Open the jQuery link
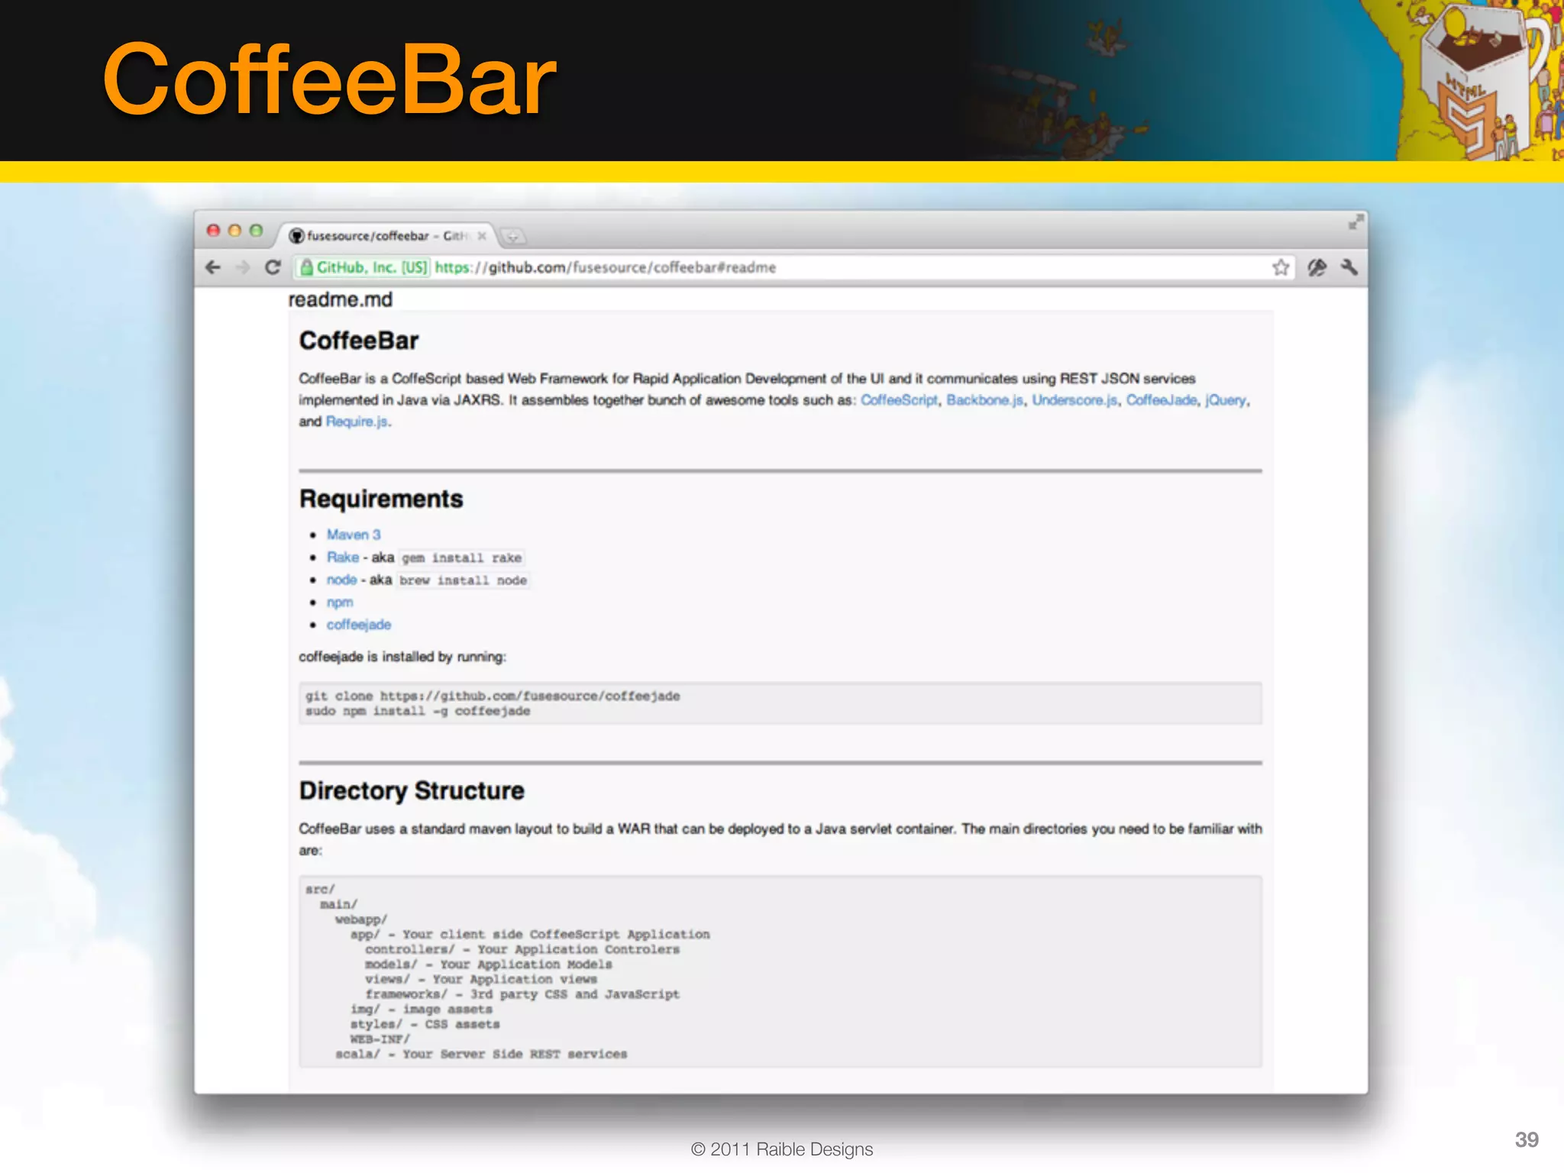Viewport: 1564px width, 1173px height. tap(1226, 400)
